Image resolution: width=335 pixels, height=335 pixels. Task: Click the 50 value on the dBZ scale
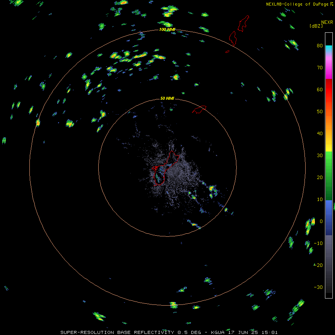[320, 112]
